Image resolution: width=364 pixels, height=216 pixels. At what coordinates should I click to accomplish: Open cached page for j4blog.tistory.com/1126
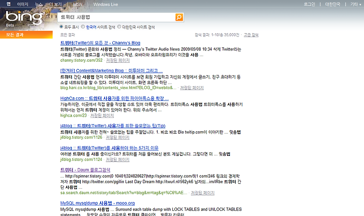pos(117,137)
